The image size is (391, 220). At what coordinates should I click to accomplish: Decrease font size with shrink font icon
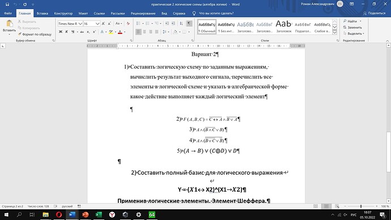tap(109, 24)
